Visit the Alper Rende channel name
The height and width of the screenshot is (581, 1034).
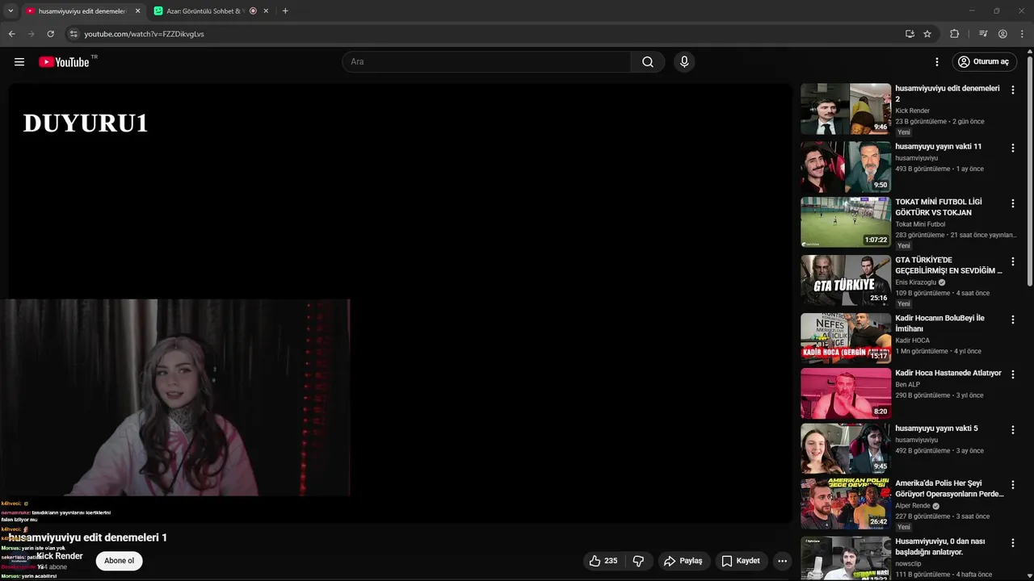click(x=913, y=506)
